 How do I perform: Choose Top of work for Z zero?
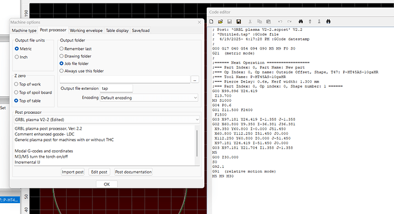(27, 84)
